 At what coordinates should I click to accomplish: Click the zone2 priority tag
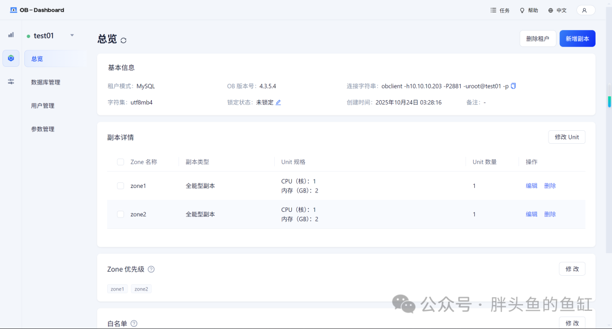(x=141, y=289)
